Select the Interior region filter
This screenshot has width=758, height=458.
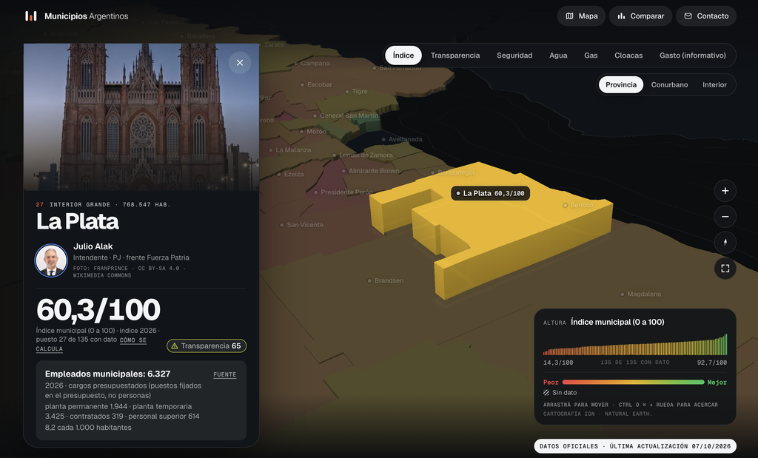[x=714, y=84]
